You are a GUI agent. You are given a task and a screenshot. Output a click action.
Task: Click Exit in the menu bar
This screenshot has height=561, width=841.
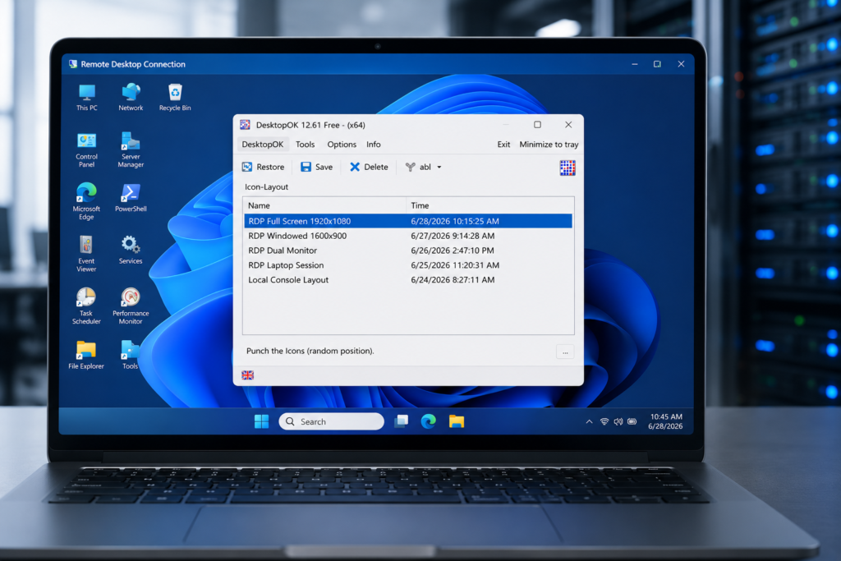503,145
